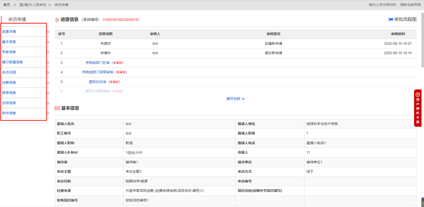Click 国(境)外人员来访 breadcrumb link

tap(33, 5)
